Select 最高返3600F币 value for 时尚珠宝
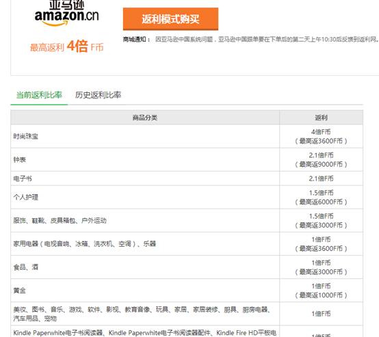 [x=321, y=141]
